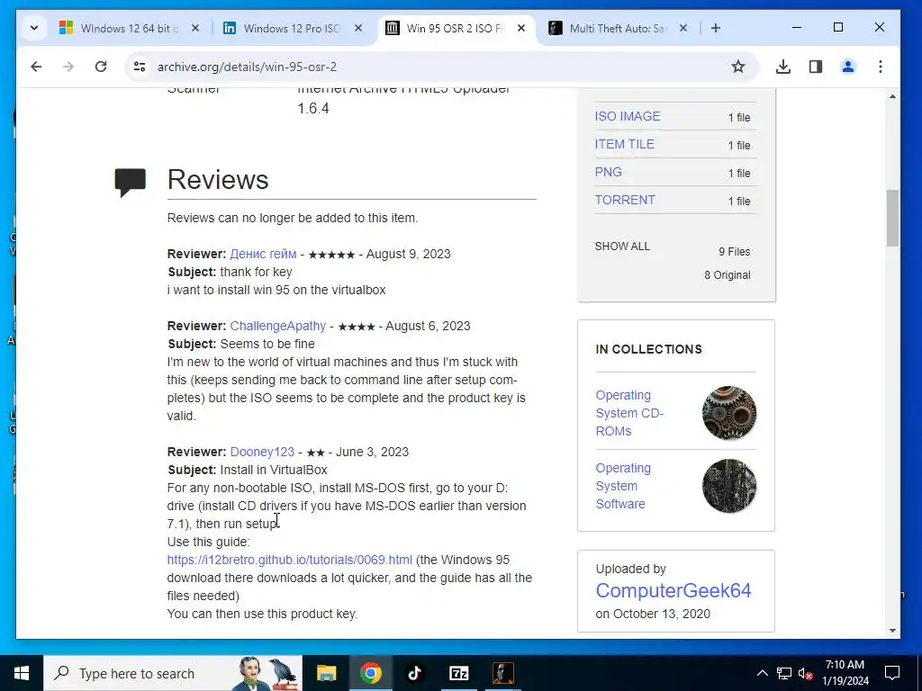Open Operating System CD-ROMs collection link
This screenshot has width=922, height=691.
point(629,413)
